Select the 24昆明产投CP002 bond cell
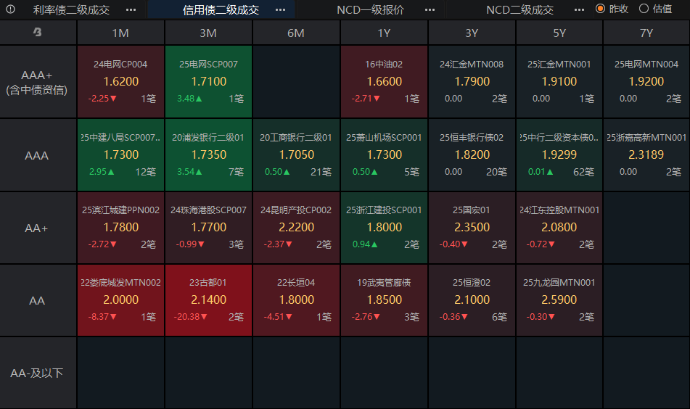The width and height of the screenshot is (690, 409). pos(296,228)
